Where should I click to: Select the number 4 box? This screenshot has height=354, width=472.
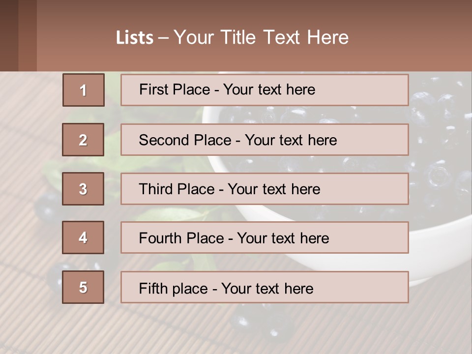[x=83, y=237]
